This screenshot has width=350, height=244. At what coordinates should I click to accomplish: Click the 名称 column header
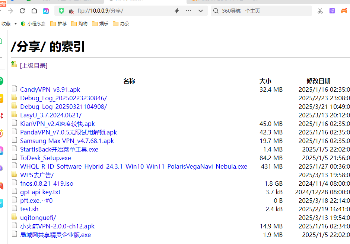click(x=129, y=81)
